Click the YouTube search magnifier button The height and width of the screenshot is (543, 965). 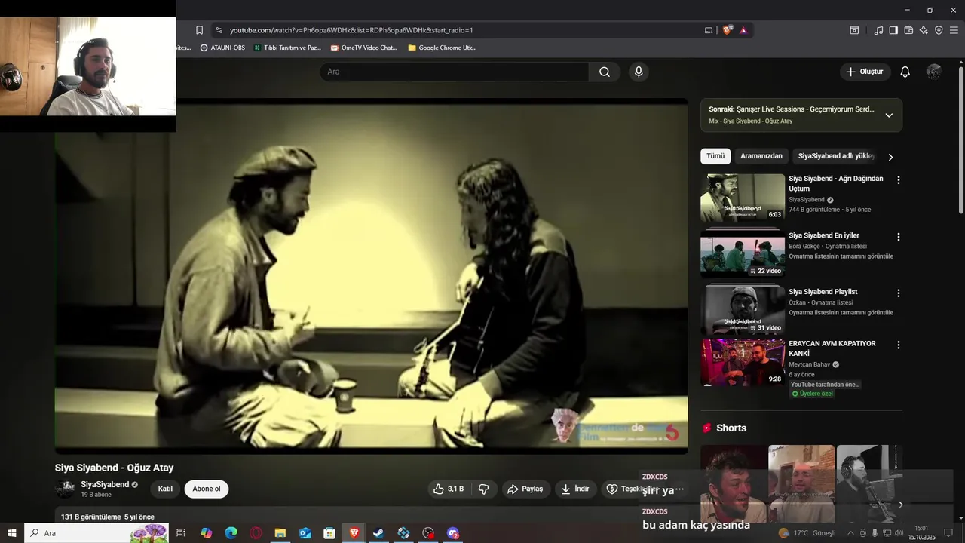click(x=605, y=72)
